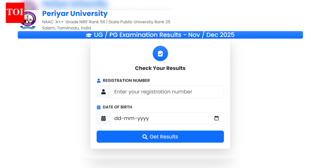
Task: Click the calendar icon inside the date field
Action: click(x=103, y=118)
